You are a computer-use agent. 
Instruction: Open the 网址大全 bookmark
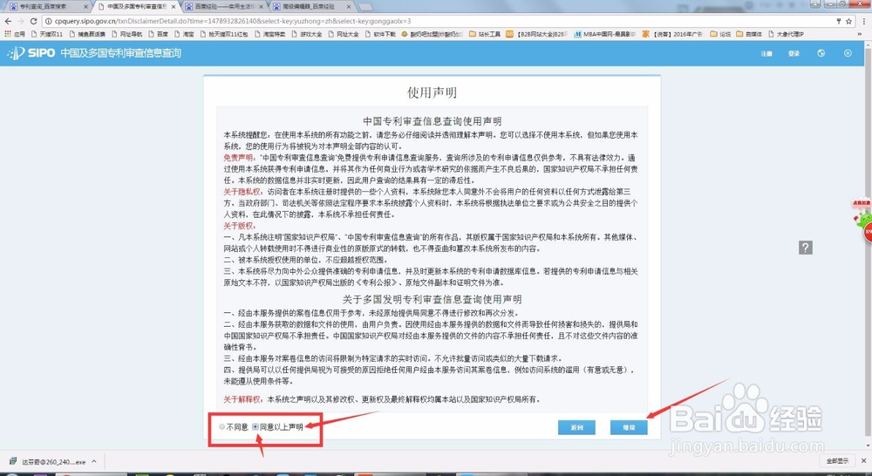click(344, 34)
